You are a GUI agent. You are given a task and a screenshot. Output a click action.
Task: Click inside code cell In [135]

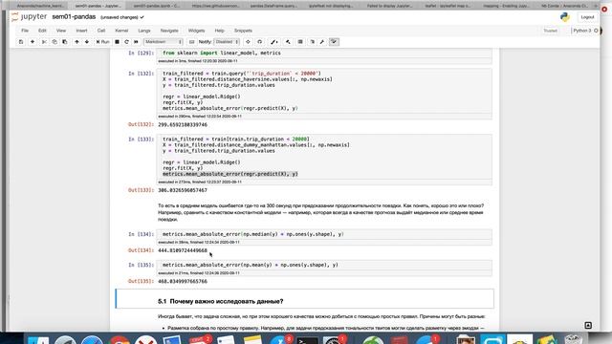point(324,266)
